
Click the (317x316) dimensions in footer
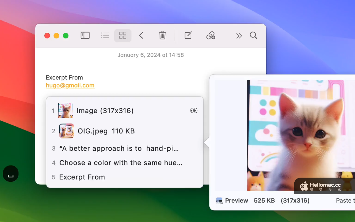(x=295, y=201)
